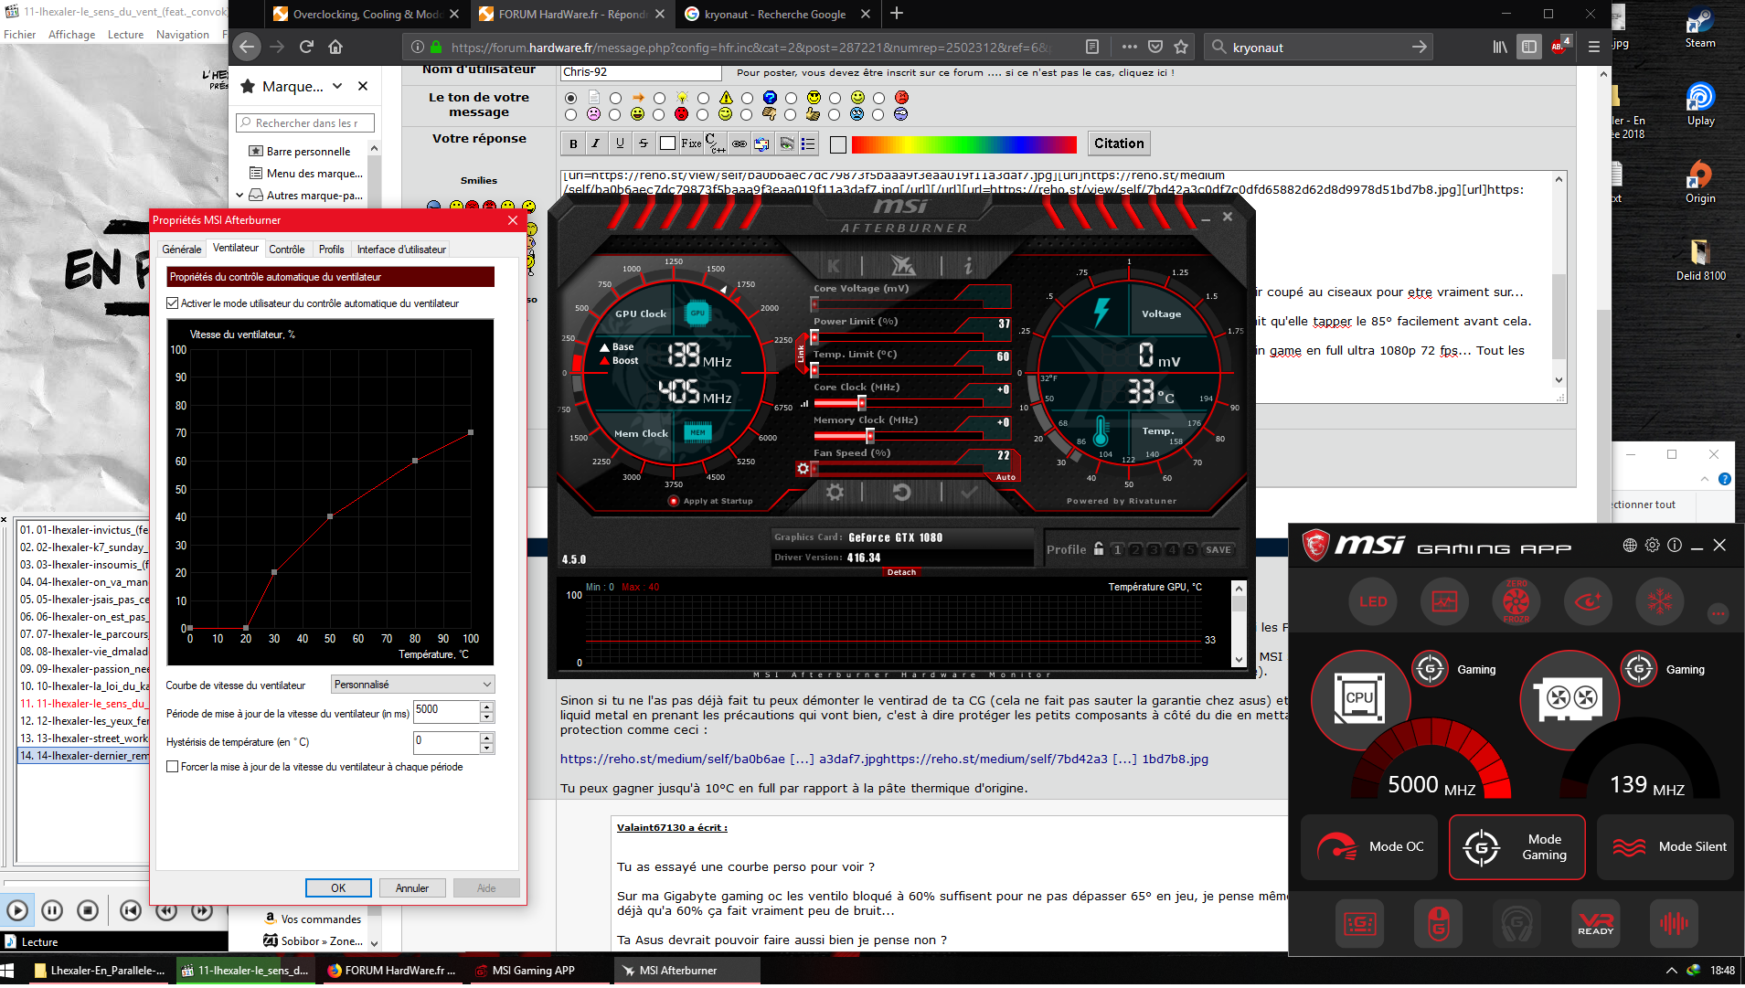Open the Profils tab
This screenshot has width=1745, height=988.
click(x=331, y=249)
